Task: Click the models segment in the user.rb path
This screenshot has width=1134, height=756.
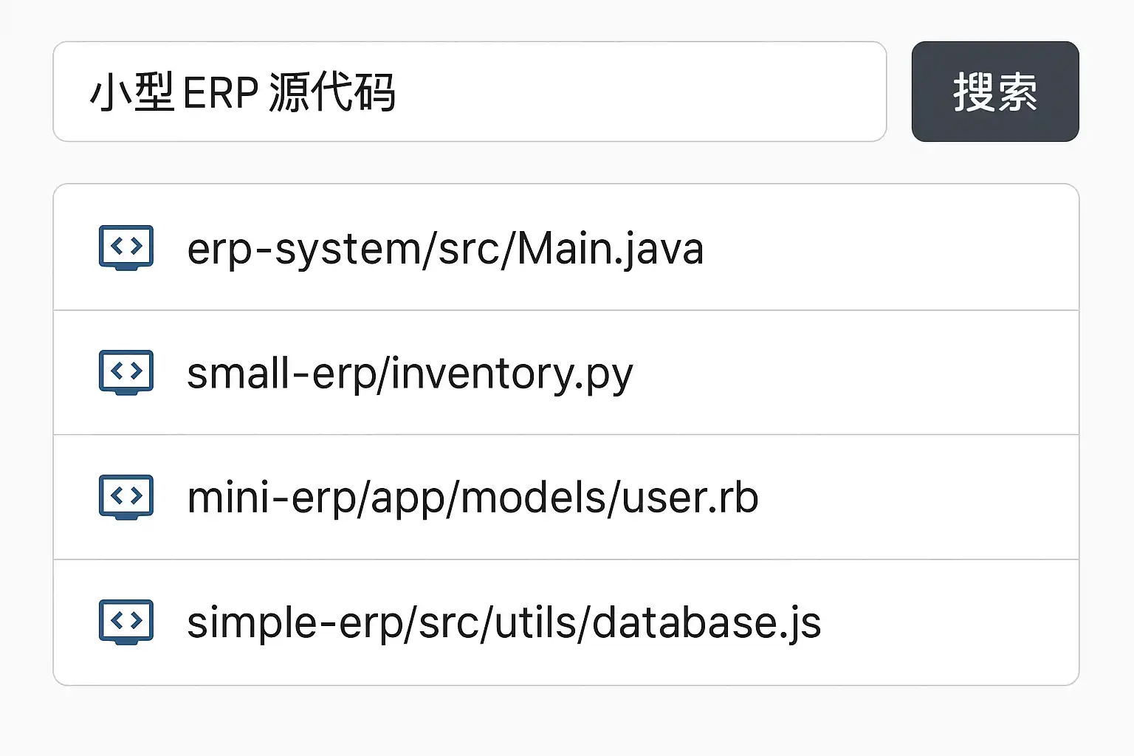Action: click(x=537, y=498)
